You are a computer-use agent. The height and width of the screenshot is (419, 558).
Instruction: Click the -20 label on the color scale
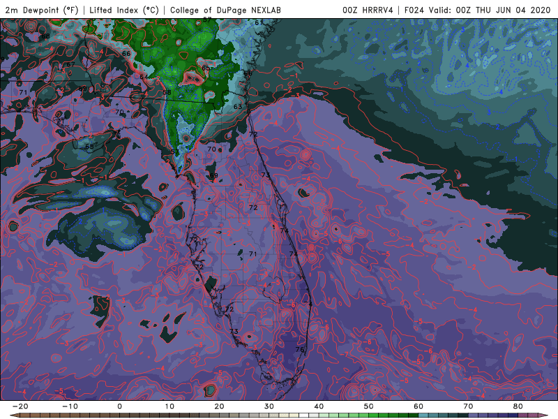point(20,406)
